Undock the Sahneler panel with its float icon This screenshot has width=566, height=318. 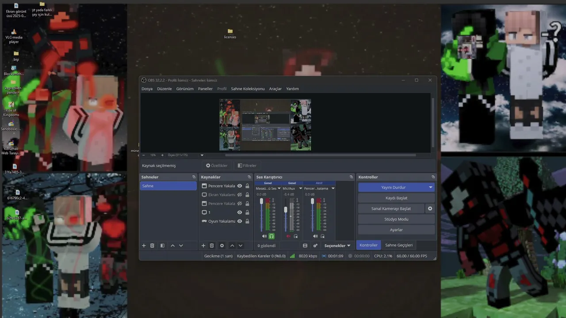(194, 177)
